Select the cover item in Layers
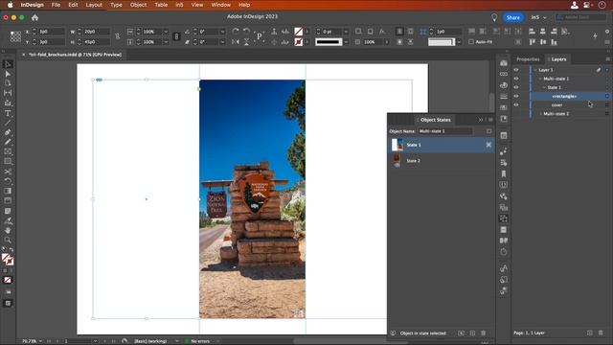The width and height of the screenshot is (613, 345). click(556, 105)
